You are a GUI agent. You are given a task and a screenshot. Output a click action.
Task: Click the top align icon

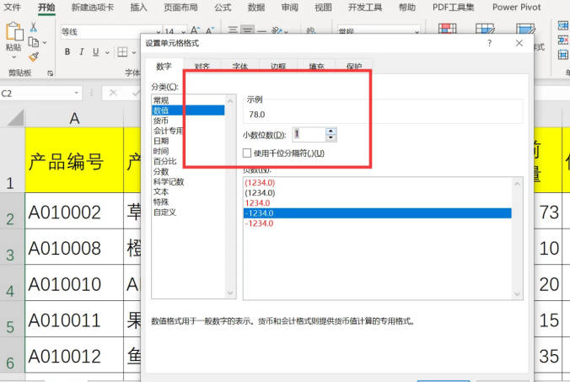point(233,30)
